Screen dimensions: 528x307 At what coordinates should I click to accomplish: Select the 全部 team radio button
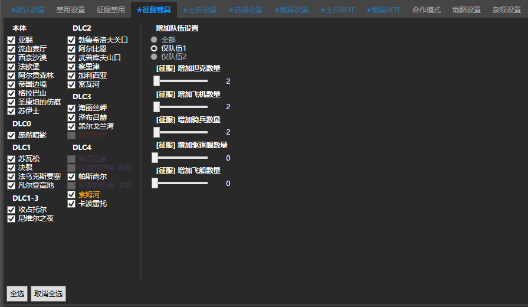155,40
